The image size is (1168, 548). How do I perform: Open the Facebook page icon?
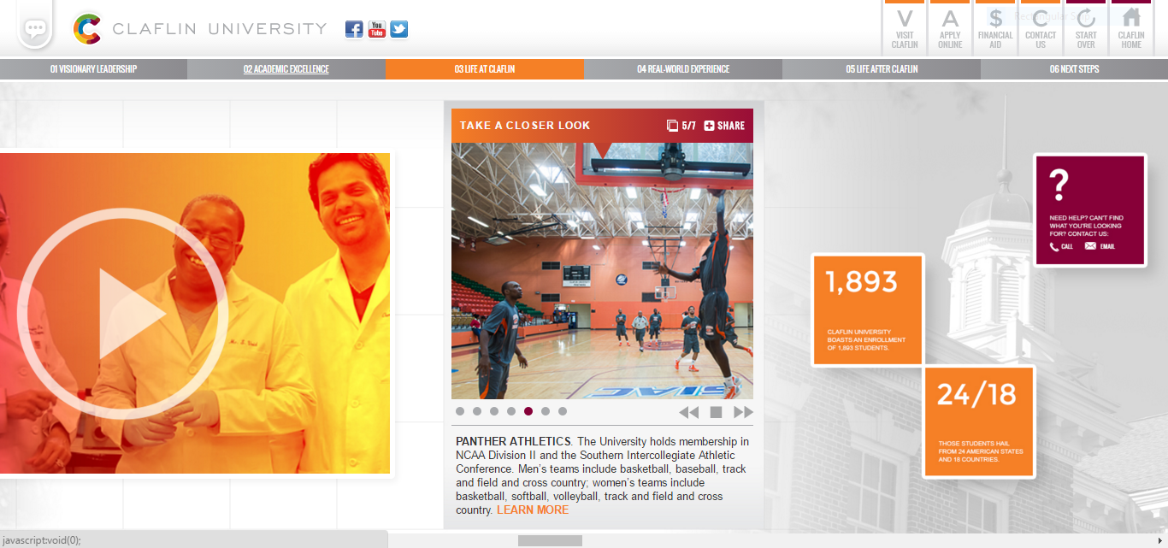[x=354, y=29]
